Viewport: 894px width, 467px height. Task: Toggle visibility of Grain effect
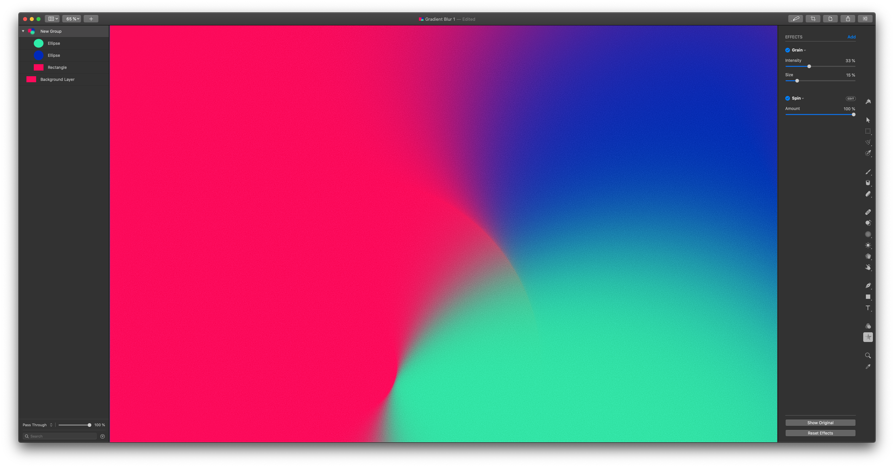tap(788, 50)
